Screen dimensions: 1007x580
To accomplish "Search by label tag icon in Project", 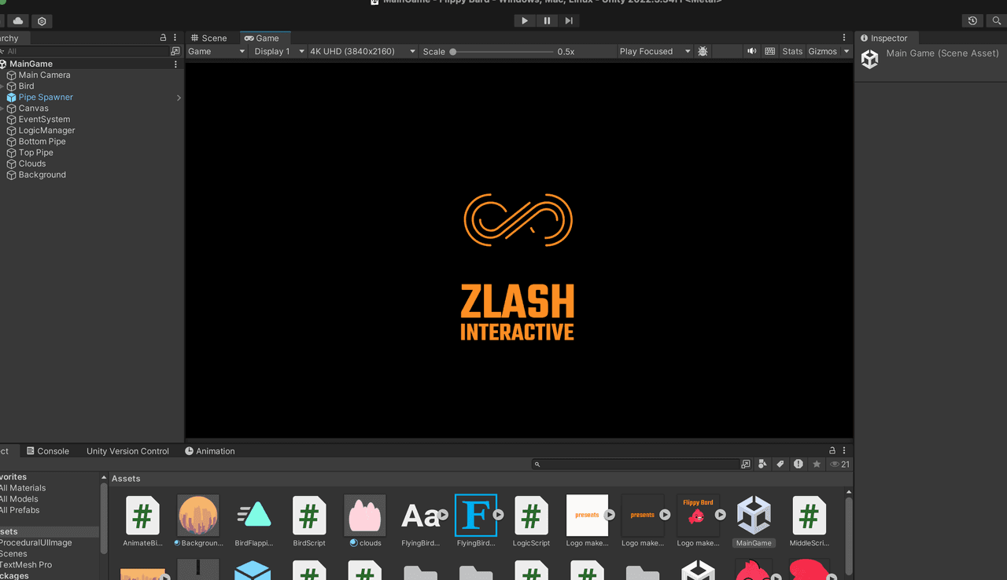I will [x=780, y=464].
